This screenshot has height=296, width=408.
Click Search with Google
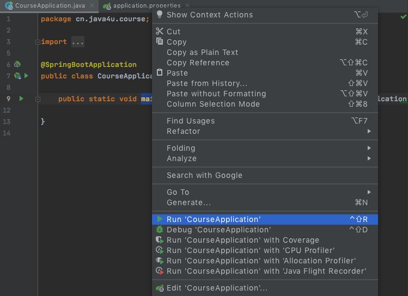[x=204, y=175]
